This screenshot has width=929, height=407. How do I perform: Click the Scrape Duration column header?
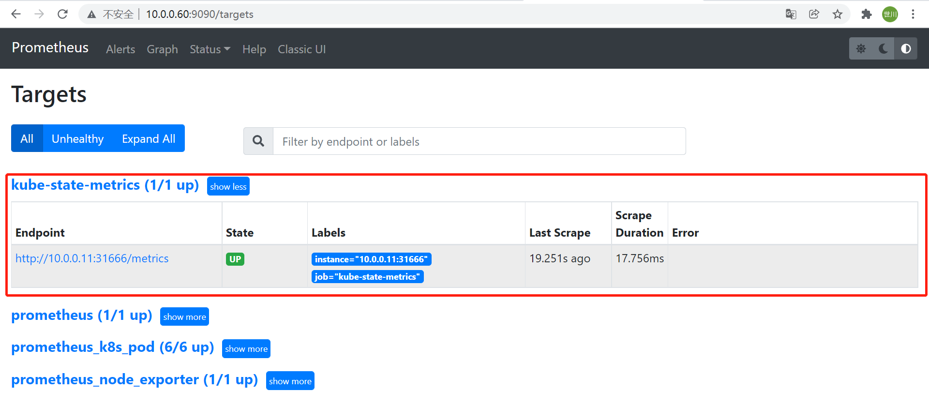click(639, 224)
